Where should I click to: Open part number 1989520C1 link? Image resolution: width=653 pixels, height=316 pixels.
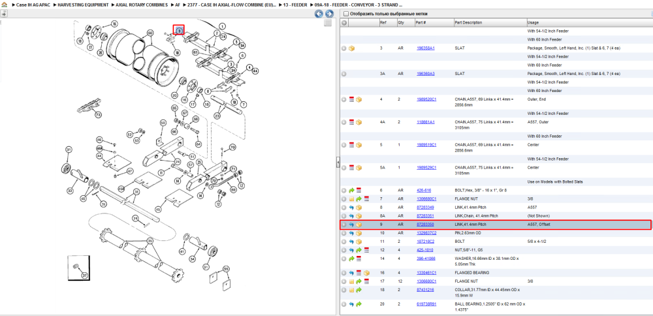tap(426, 99)
